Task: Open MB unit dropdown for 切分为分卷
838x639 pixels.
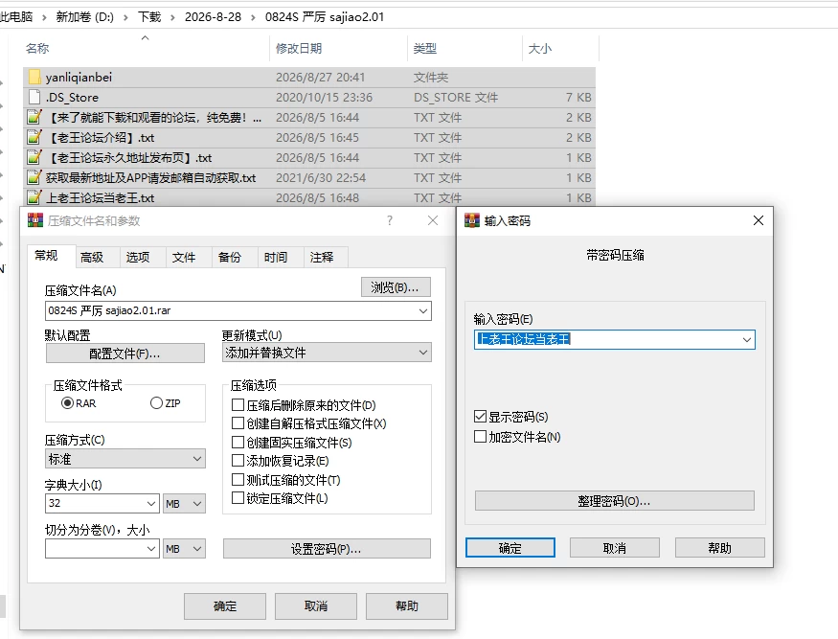Action: [184, 549]
